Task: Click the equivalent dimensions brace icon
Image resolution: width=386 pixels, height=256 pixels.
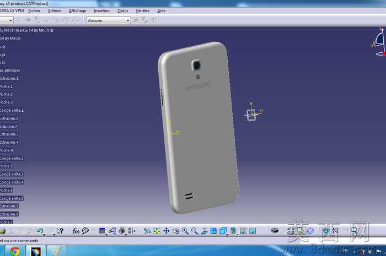Action: [132, 231]
